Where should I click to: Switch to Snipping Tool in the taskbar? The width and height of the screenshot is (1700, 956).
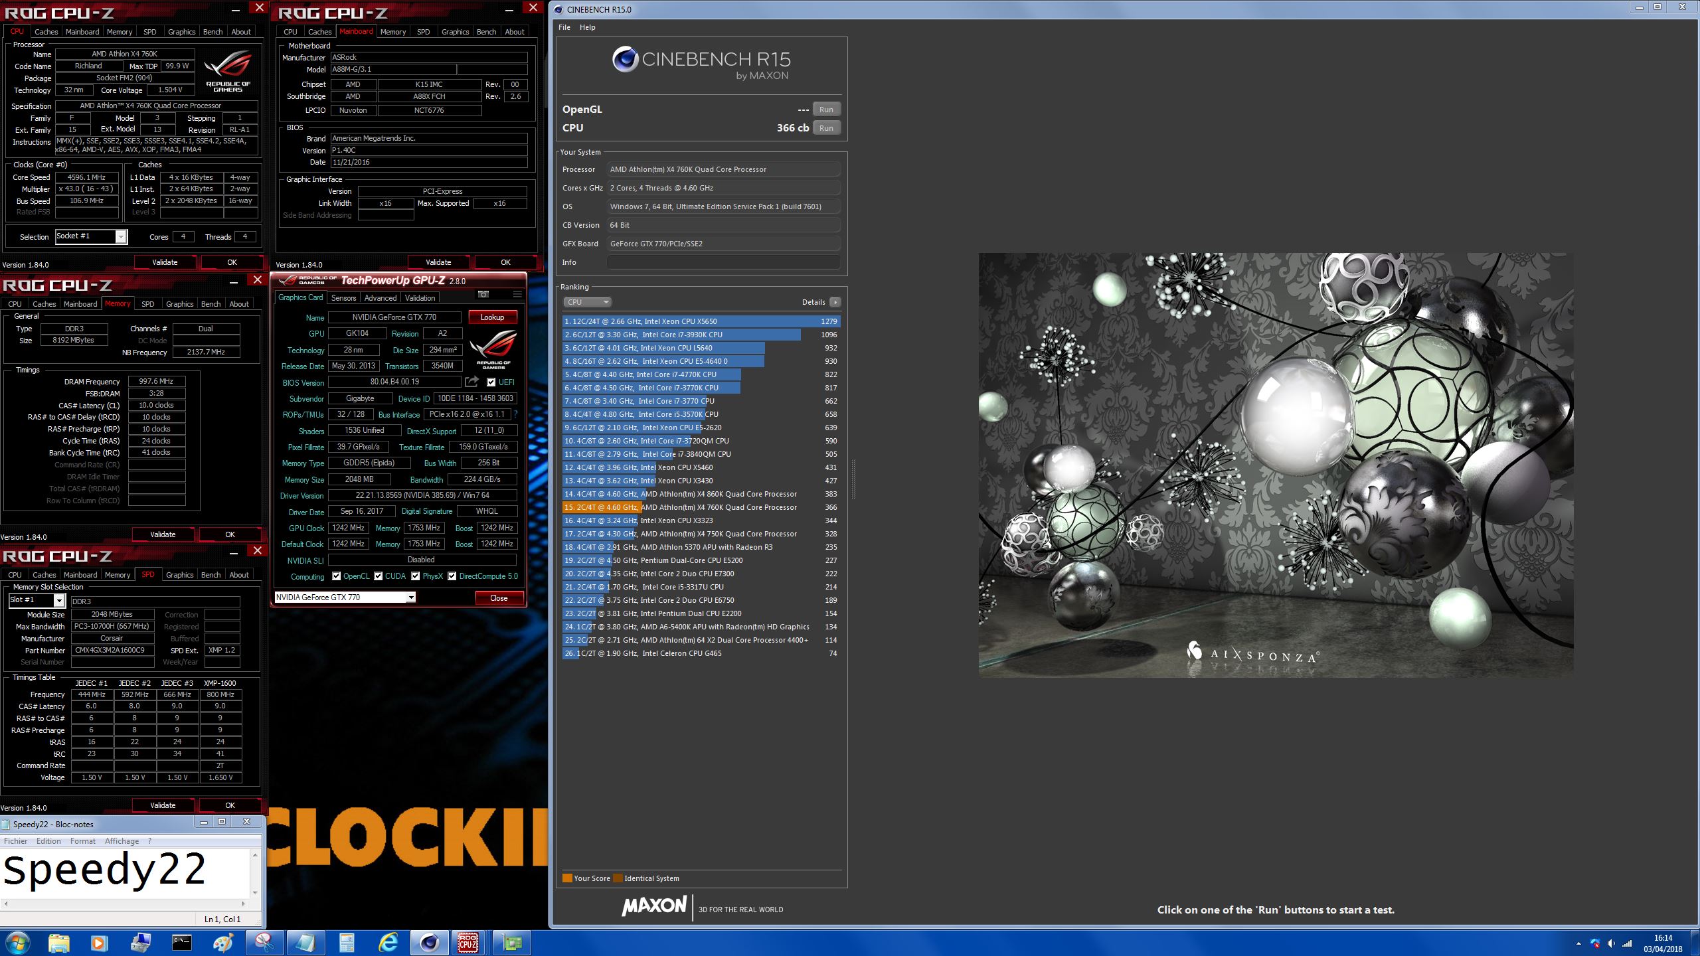pyautogui.click(x=264, y=943)
